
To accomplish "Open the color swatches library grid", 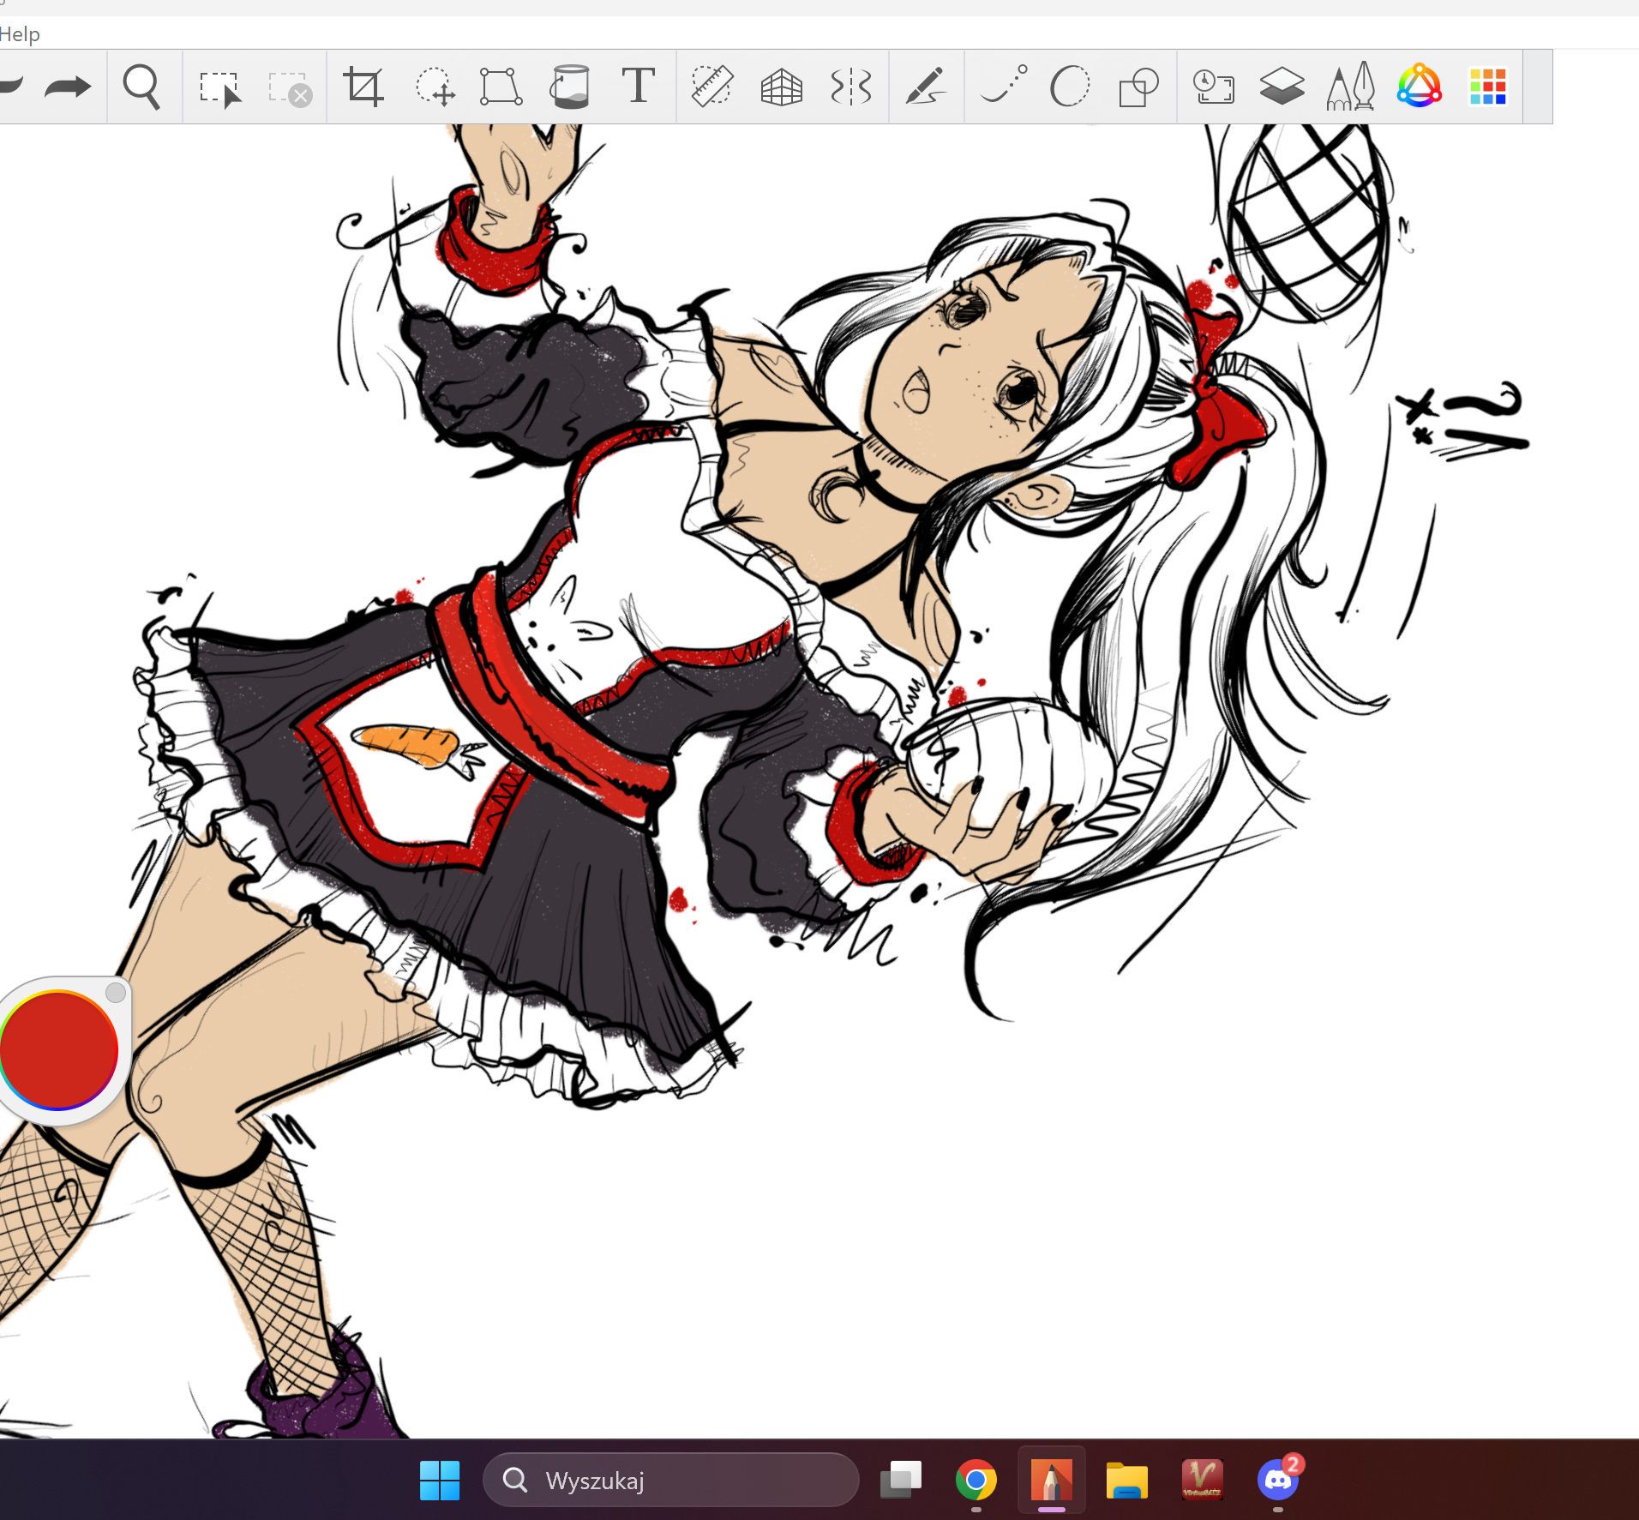I will pos(1487,87).
